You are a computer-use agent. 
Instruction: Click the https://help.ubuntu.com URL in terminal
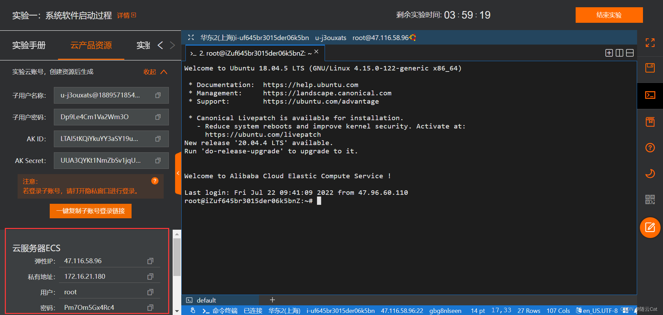tap(310, 85)
